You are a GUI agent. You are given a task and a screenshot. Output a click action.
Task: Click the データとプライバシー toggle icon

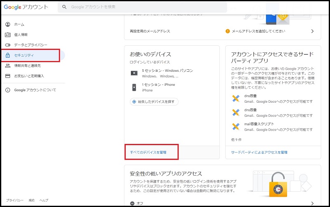pyautogui.click(x=7, y=45)
